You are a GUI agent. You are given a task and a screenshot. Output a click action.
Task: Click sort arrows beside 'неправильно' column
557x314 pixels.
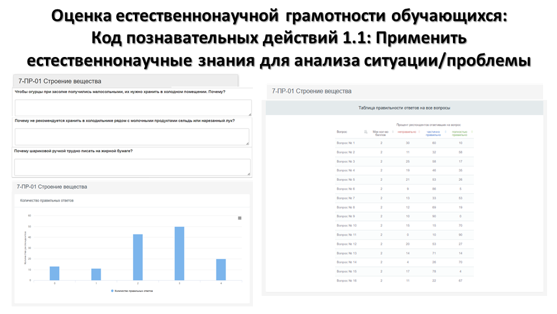[x=419, y=132]
